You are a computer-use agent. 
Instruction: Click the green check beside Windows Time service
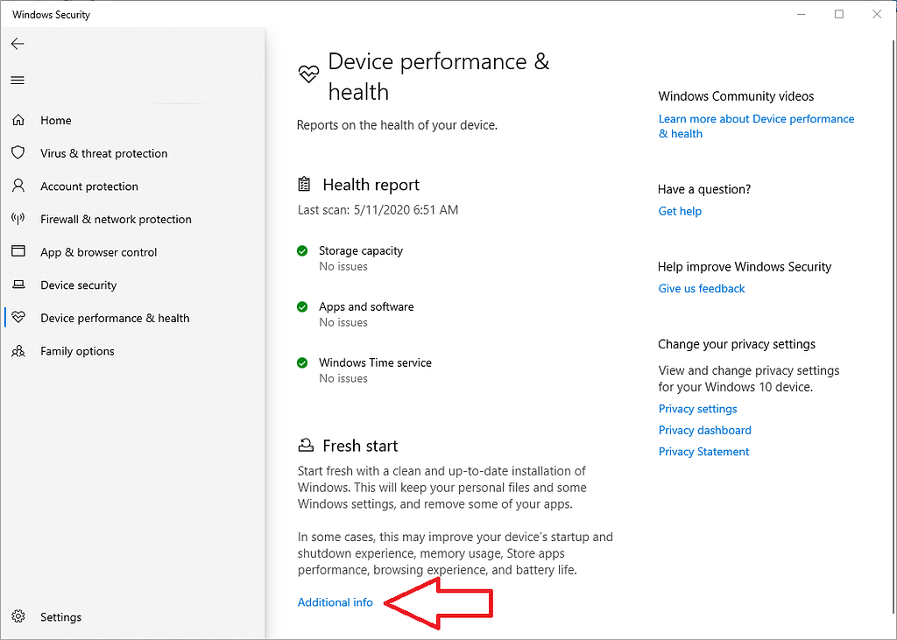pyautogui.click(x=302, y=362)
